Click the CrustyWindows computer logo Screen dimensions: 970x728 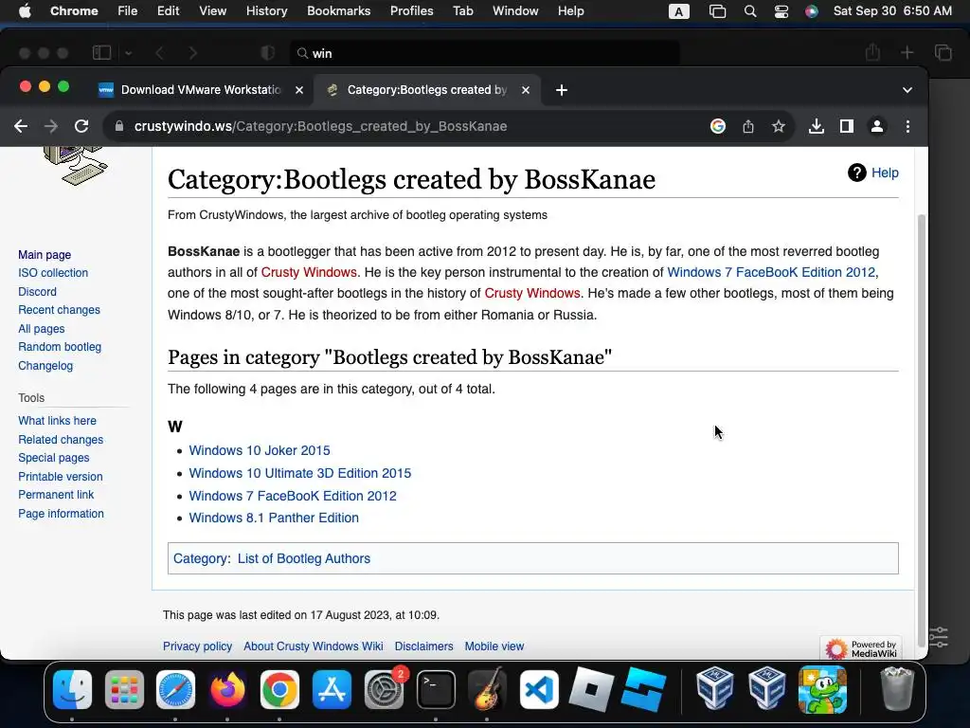(76, 165)
